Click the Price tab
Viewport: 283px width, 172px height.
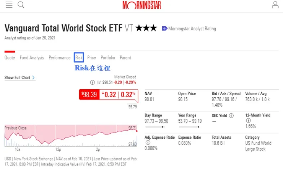91,58
